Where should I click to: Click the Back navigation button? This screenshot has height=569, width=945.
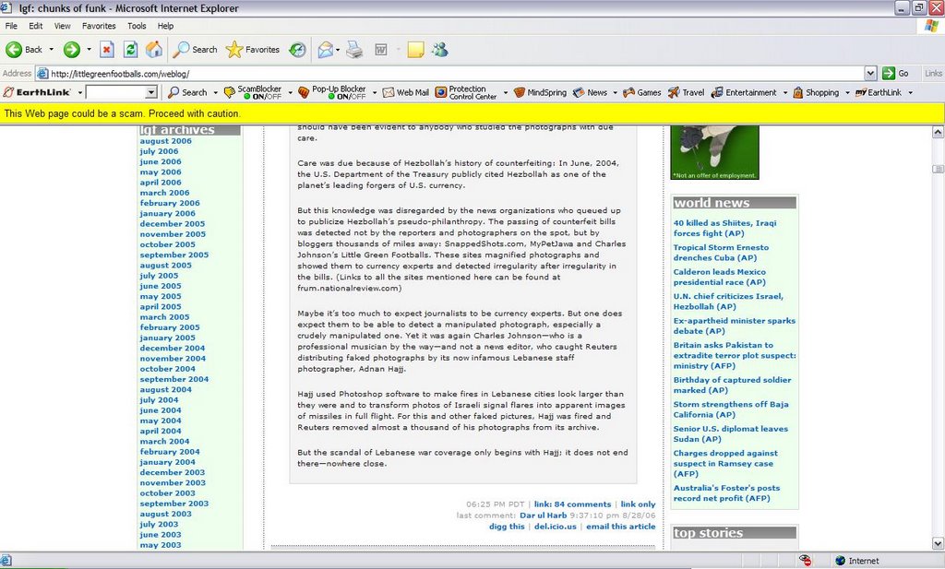pyautogui.click(x=25, y=50)
